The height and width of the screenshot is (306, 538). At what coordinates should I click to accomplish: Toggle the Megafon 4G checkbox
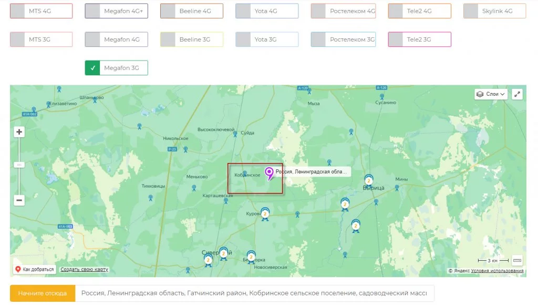pyautogui.click(x=92, y=39)
